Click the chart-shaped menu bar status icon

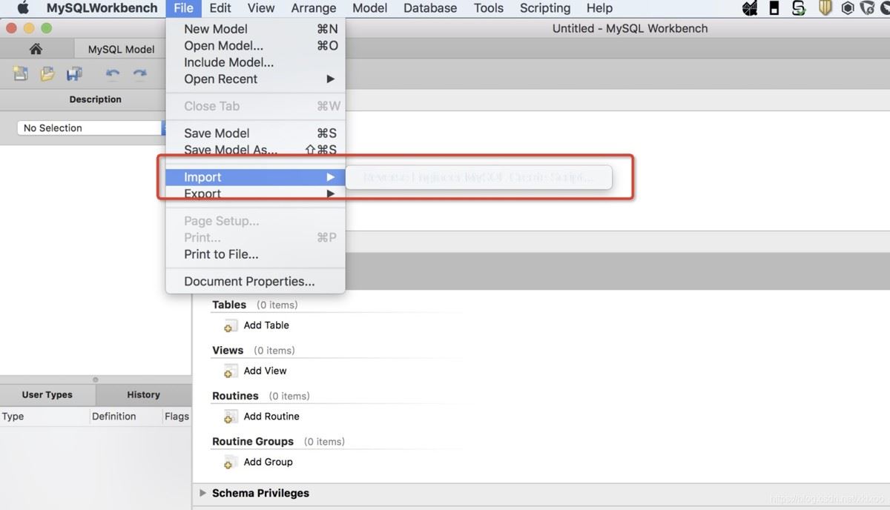(749, 8)
